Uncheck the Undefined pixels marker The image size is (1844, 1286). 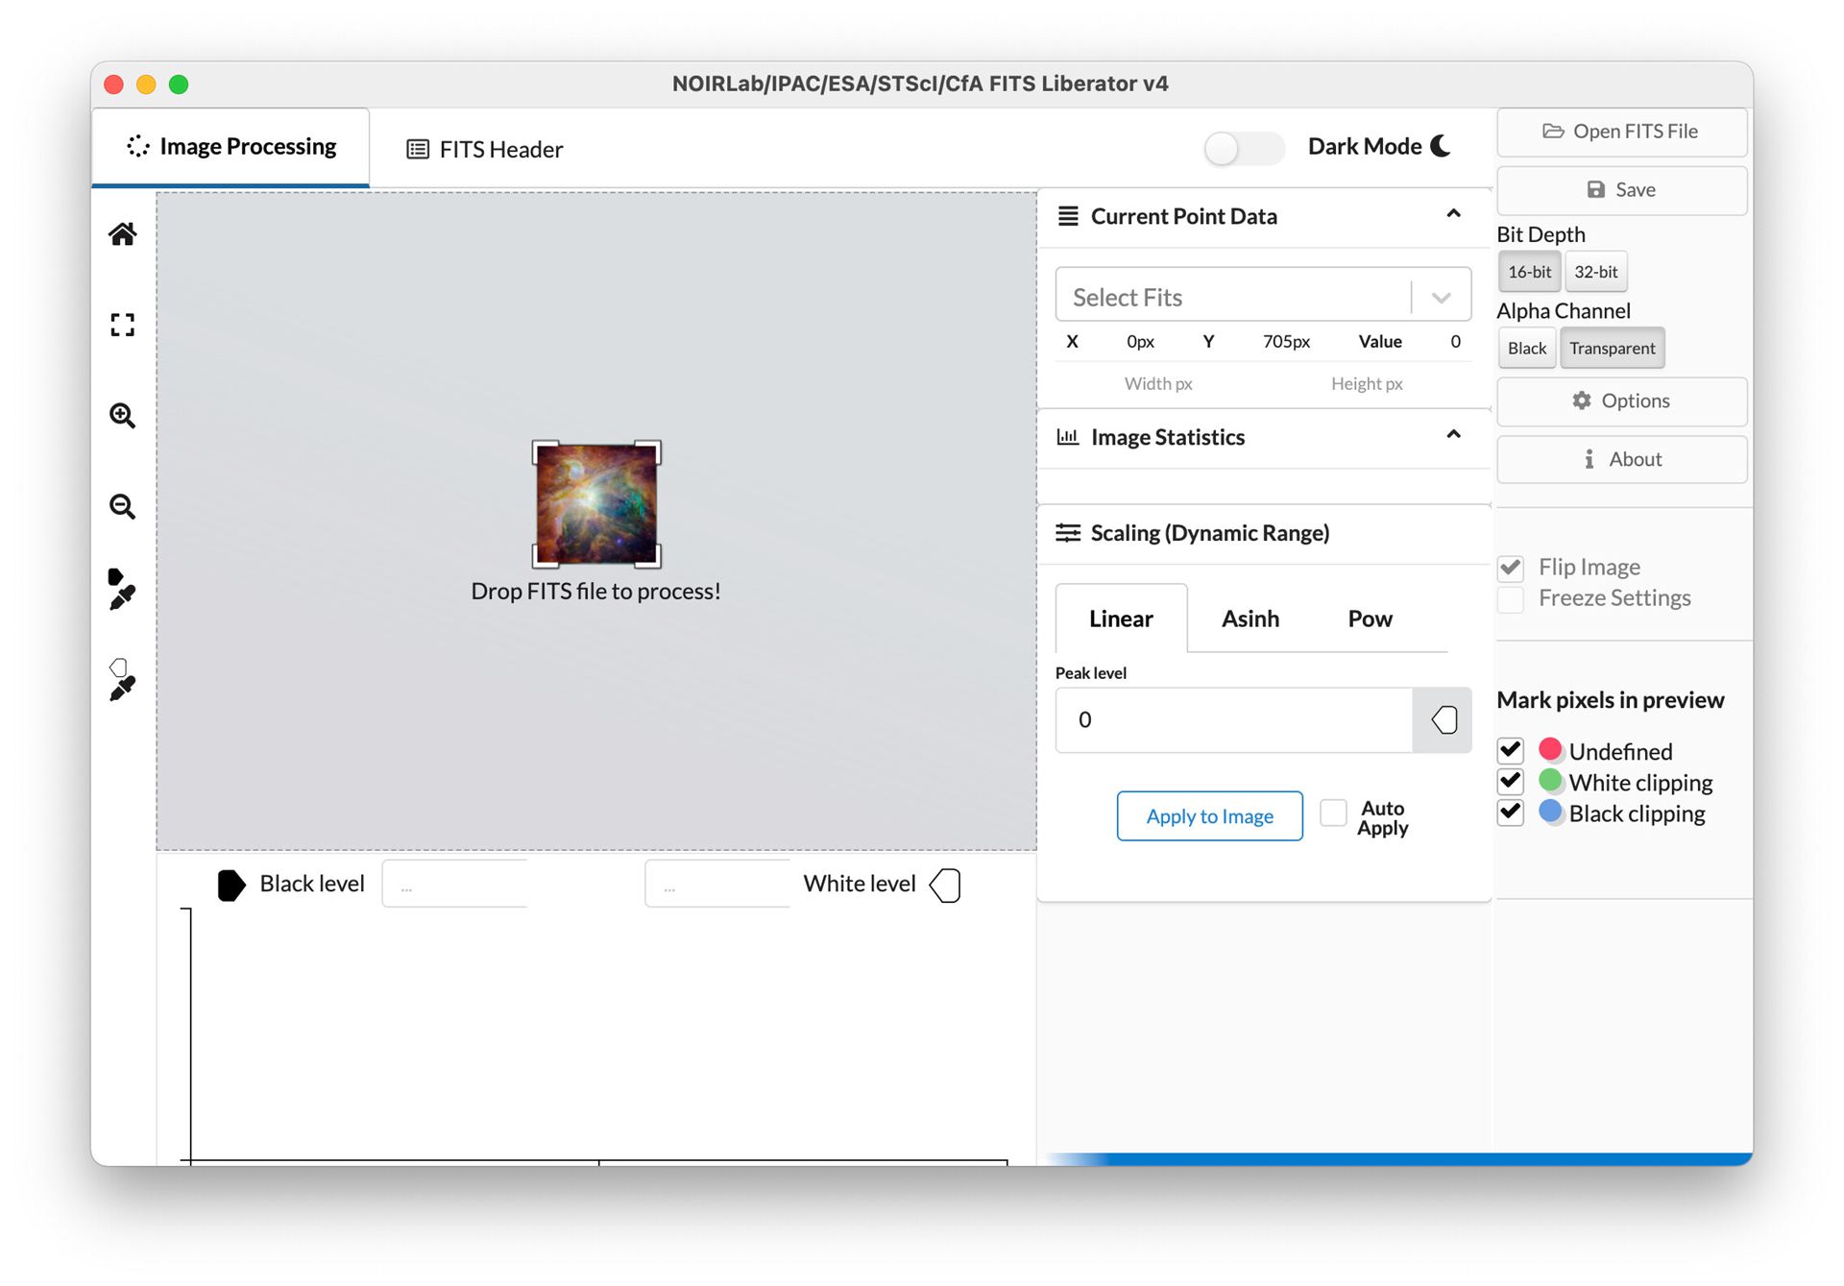click(1511, 750)
